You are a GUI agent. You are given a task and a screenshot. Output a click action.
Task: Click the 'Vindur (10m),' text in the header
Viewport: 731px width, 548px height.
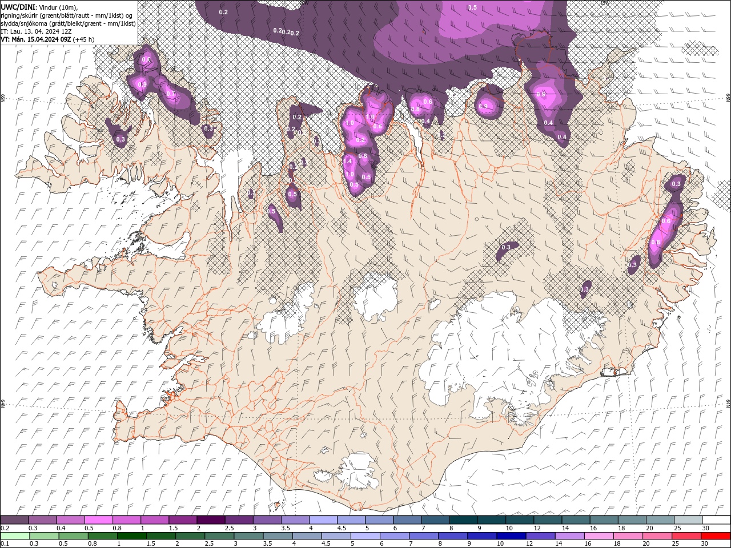click(58, 7)
